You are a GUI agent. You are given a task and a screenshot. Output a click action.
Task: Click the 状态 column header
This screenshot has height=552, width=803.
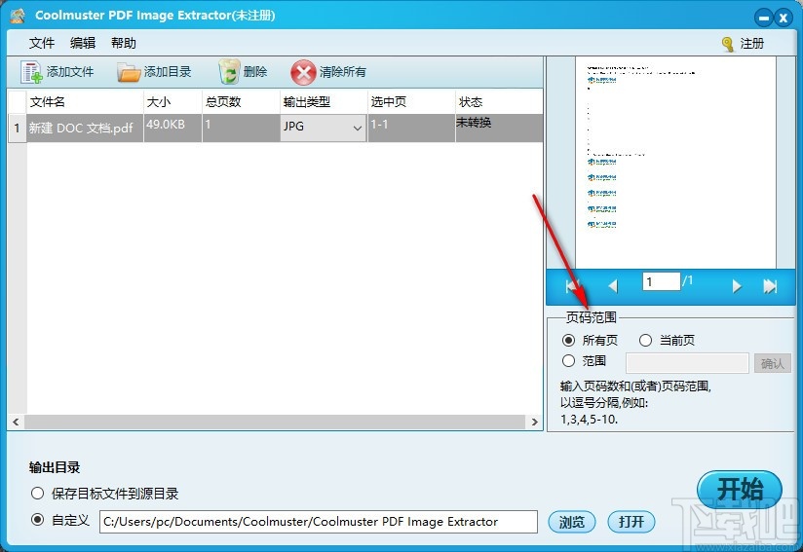499,102
